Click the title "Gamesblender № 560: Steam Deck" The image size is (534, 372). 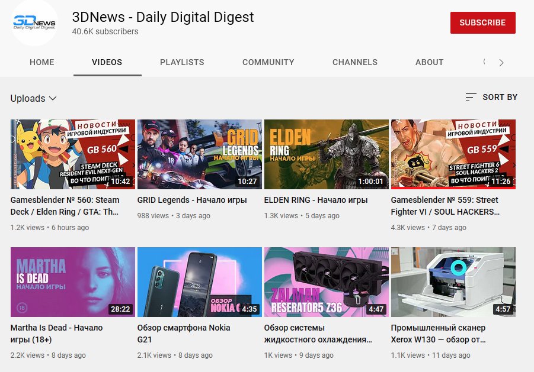coord(65,206)
